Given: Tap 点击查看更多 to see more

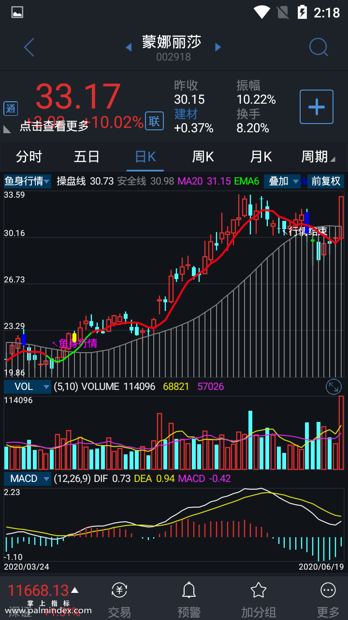Looking at the screenshot, I should (x=55, y=126).
